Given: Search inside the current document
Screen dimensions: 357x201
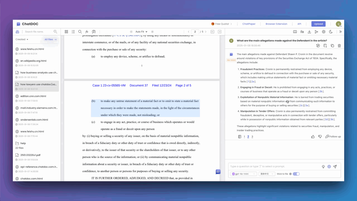Looking at the screenshot, I should click(x=80, y=32).
